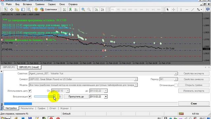Open the Data Window crosshair-circle icon

point(12,10)
